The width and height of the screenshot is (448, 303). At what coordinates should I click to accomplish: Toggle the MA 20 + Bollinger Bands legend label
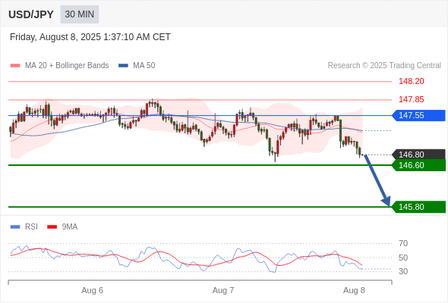pyautogui.click(x=67, y=66)
